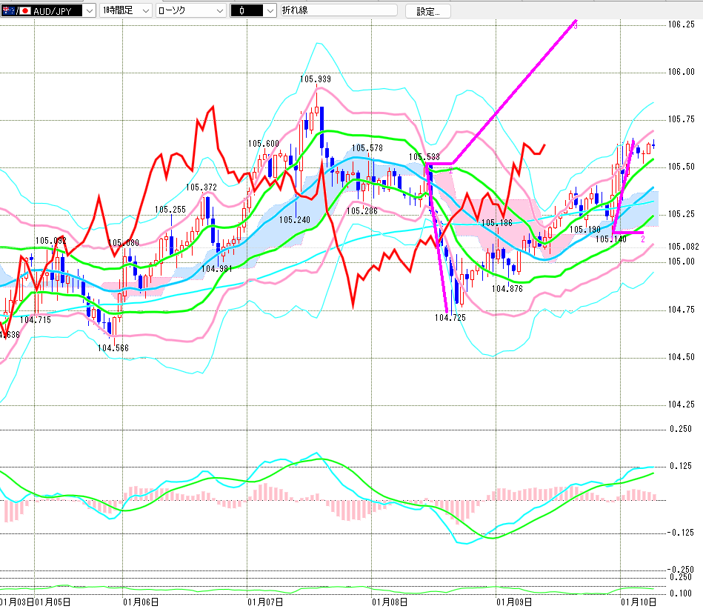Click the 105.600 price label
The image size is (703, 609).
pyautogui.click(x=263, y=144)
